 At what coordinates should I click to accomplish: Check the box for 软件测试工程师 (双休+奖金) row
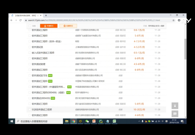[30, 41]
